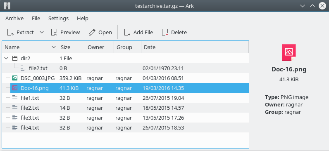
Task: Click the Open pencil button
Action: click(100, 33)
